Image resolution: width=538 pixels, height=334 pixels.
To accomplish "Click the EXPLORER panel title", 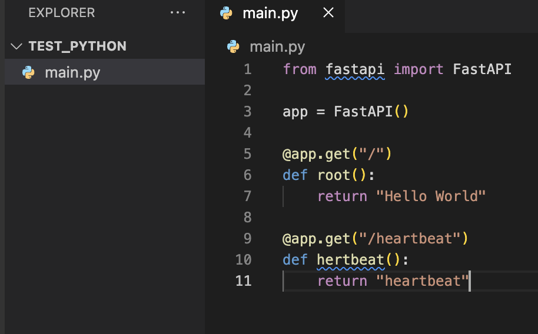I will pyautogui.click(x=62, y=13).
